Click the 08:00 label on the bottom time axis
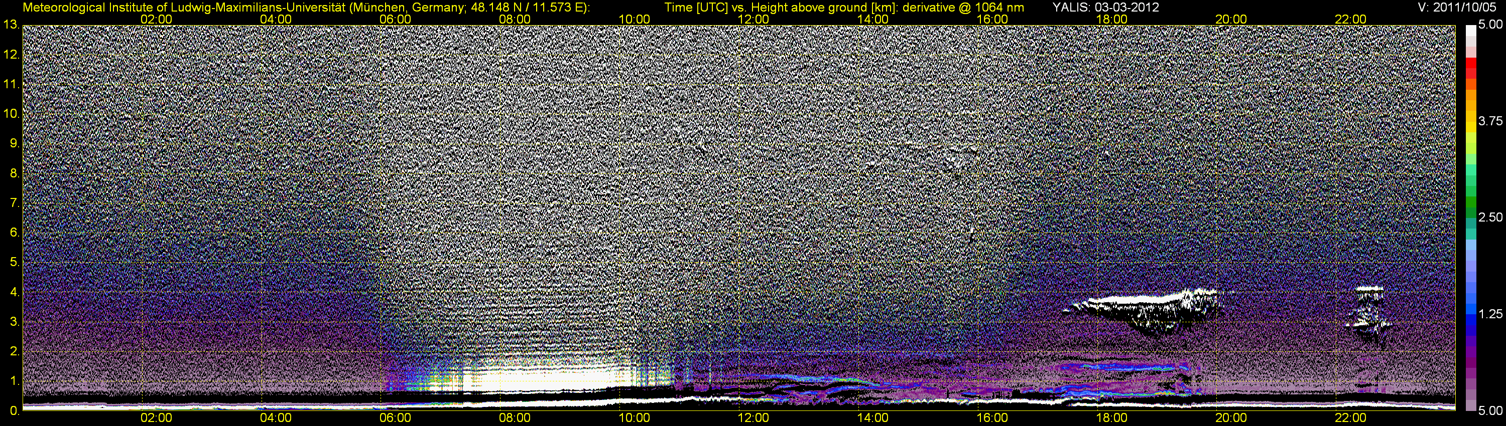 click(x=515, y=418)
